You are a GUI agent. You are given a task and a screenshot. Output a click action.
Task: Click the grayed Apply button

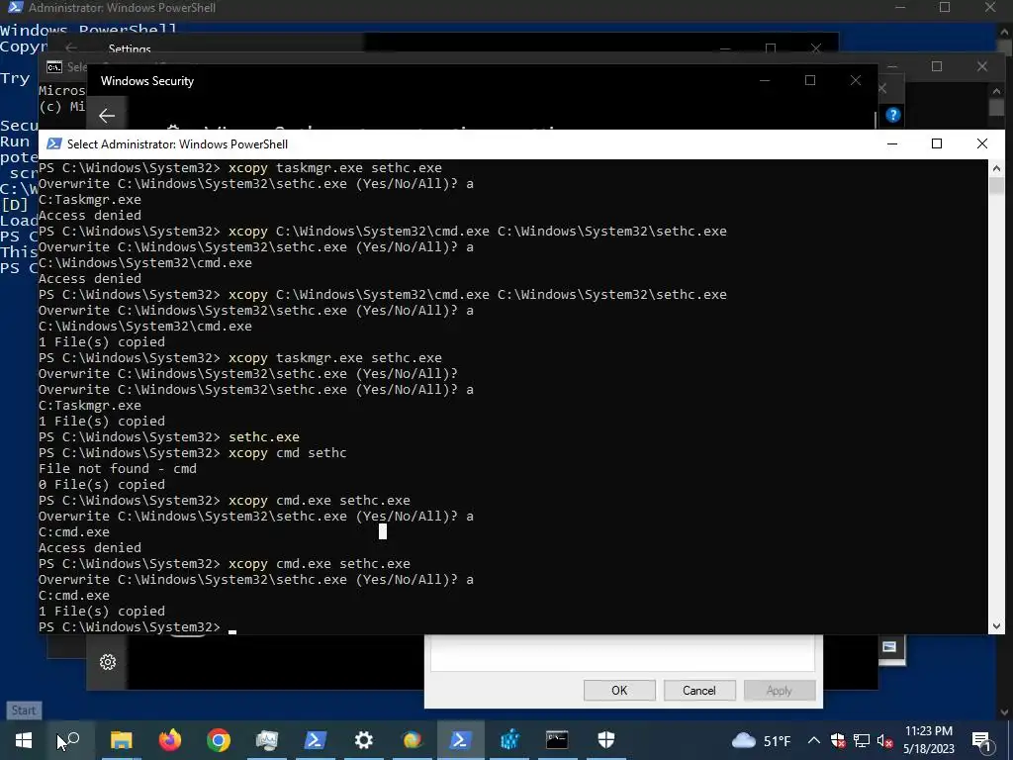(x=780, y=690)
